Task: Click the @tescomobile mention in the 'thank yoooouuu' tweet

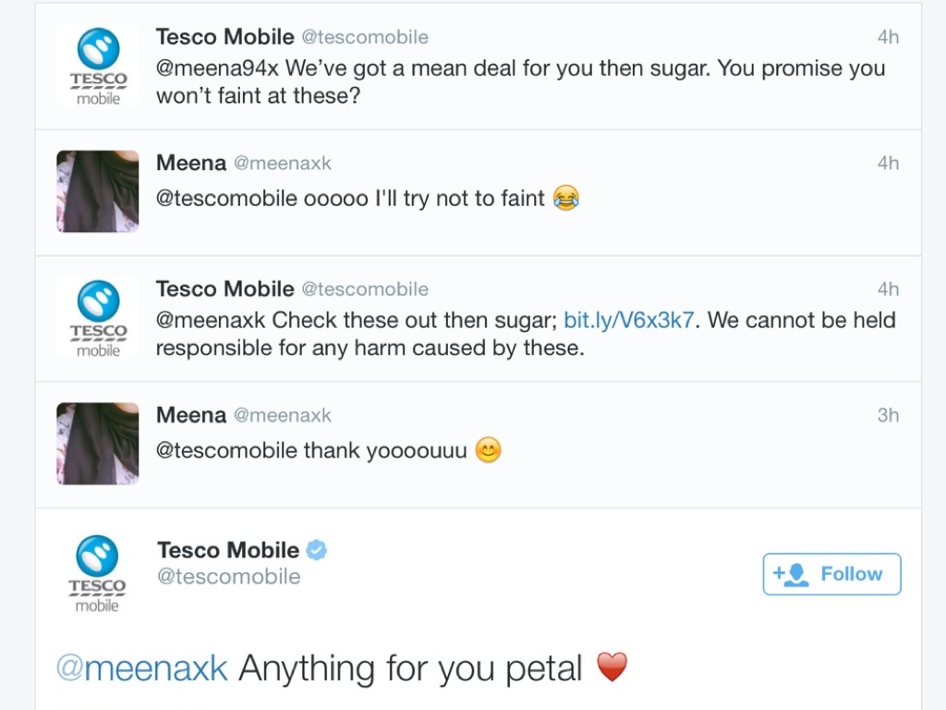Action: point(226,451)
